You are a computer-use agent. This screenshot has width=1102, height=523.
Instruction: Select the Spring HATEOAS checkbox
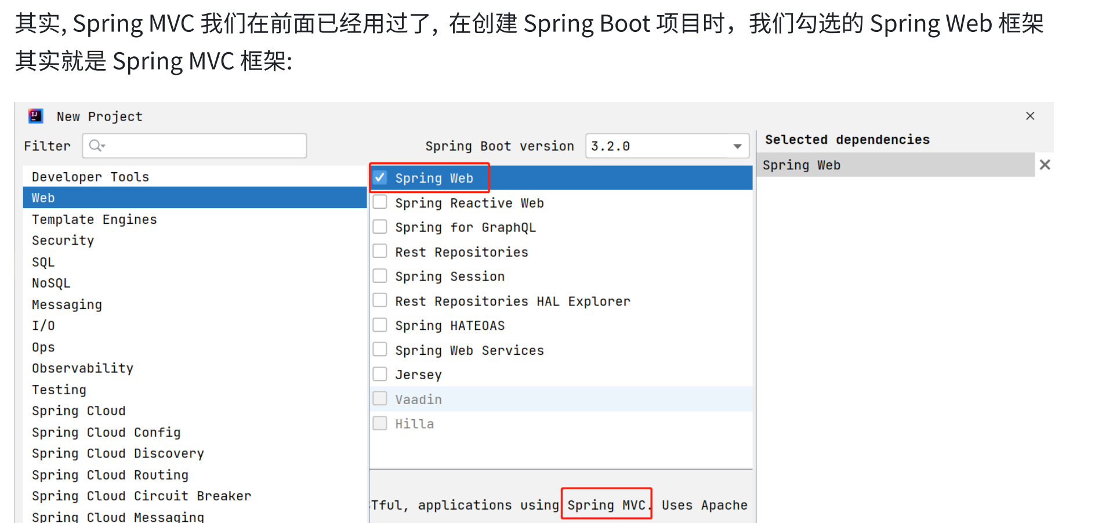pyautogui.click(x=380, y=325)
